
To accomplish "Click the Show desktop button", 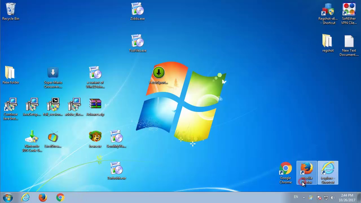I will (x=359, y=198).
